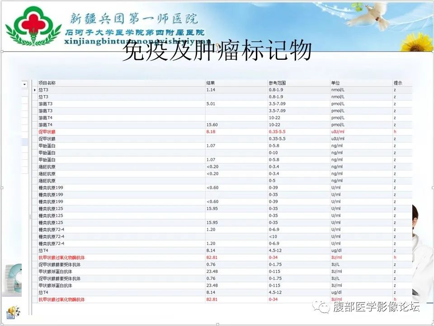Click the 参考范围 column header
This screenshot has width=434, height=326.
277,83
